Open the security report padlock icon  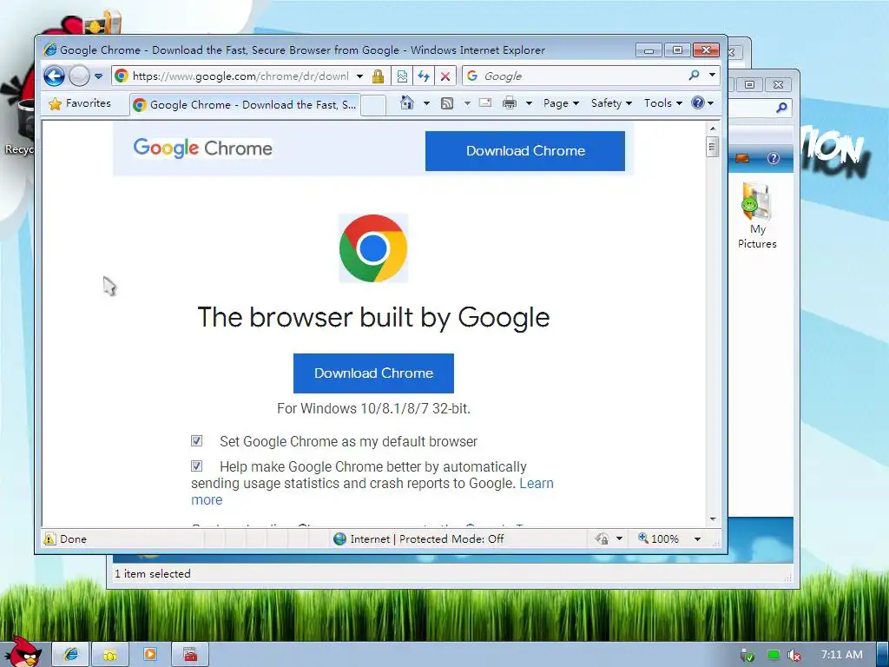pyautogui.click(x=378, y=76)
